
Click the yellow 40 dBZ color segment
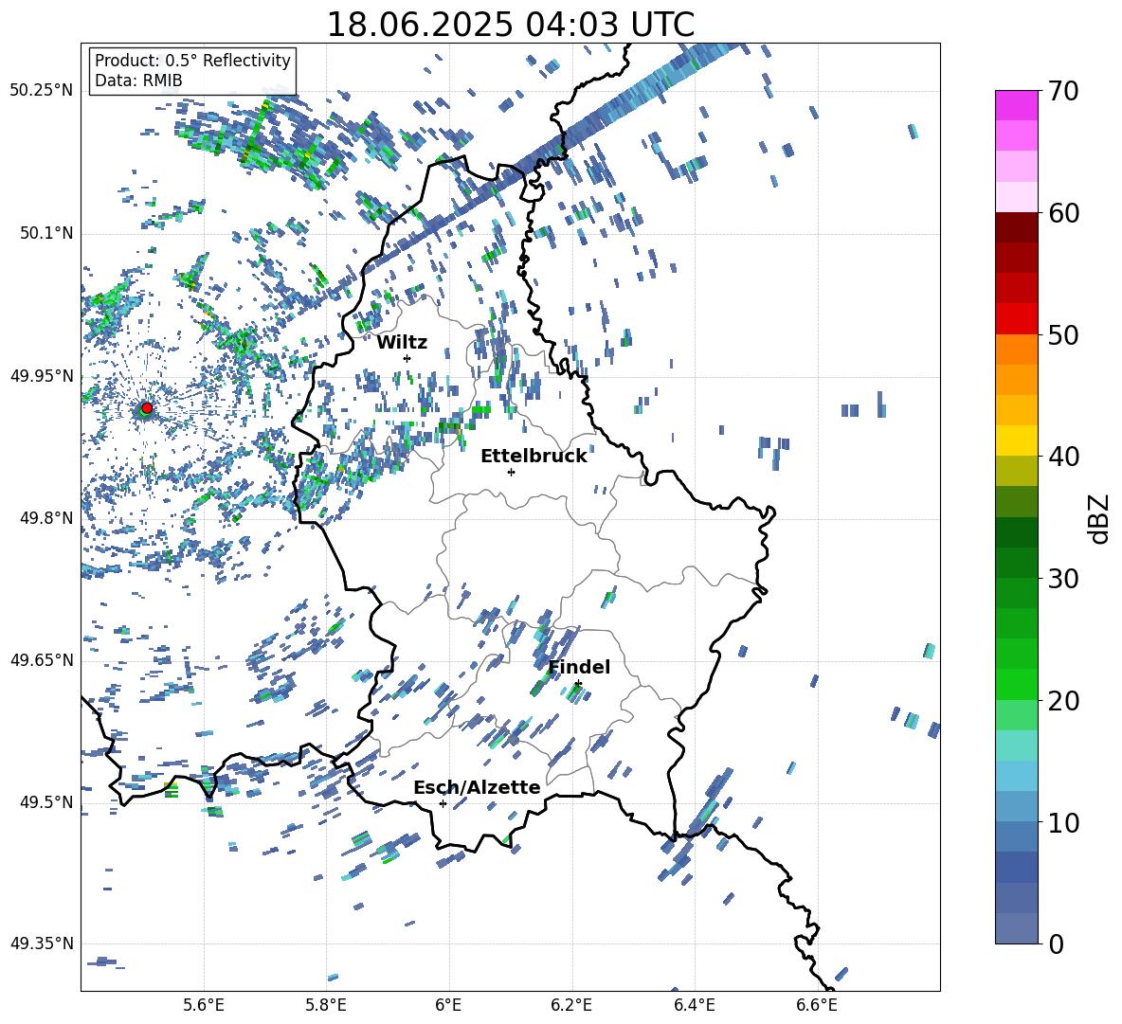click(x=1016, y=440)
